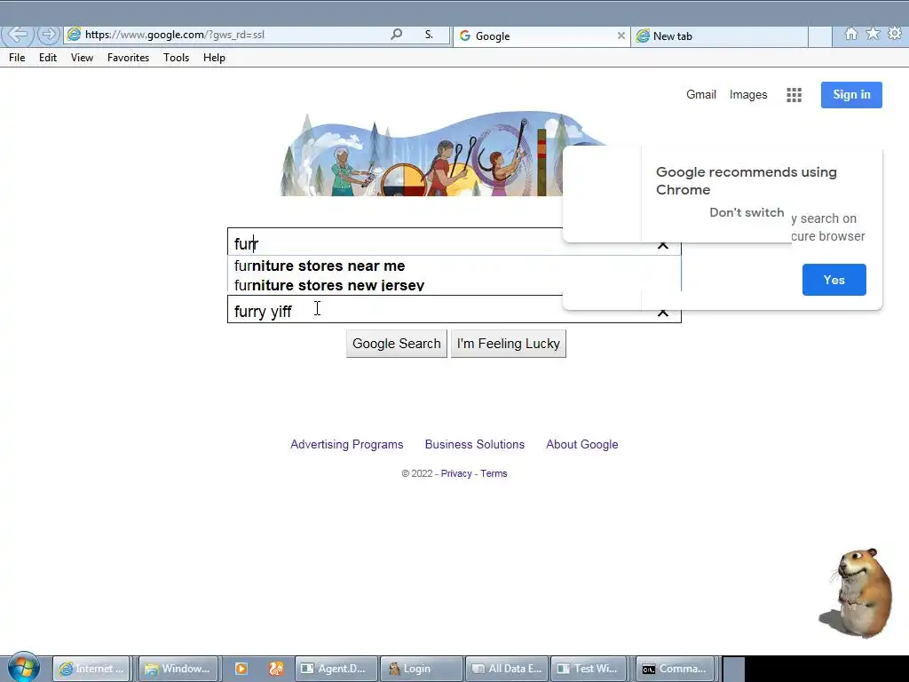
Task: Open the View menu
Action: pyautogui.click(x=82, y=58)
